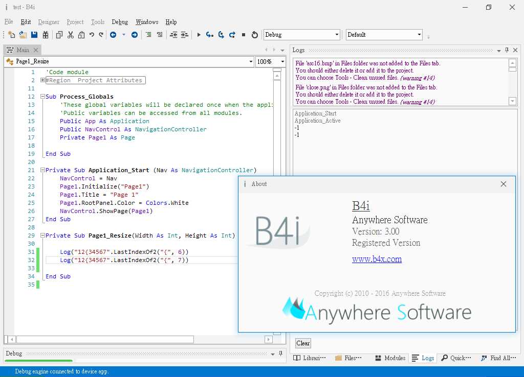Switch to the Modules tab
The image size is (524, 377).
[390, 358]
